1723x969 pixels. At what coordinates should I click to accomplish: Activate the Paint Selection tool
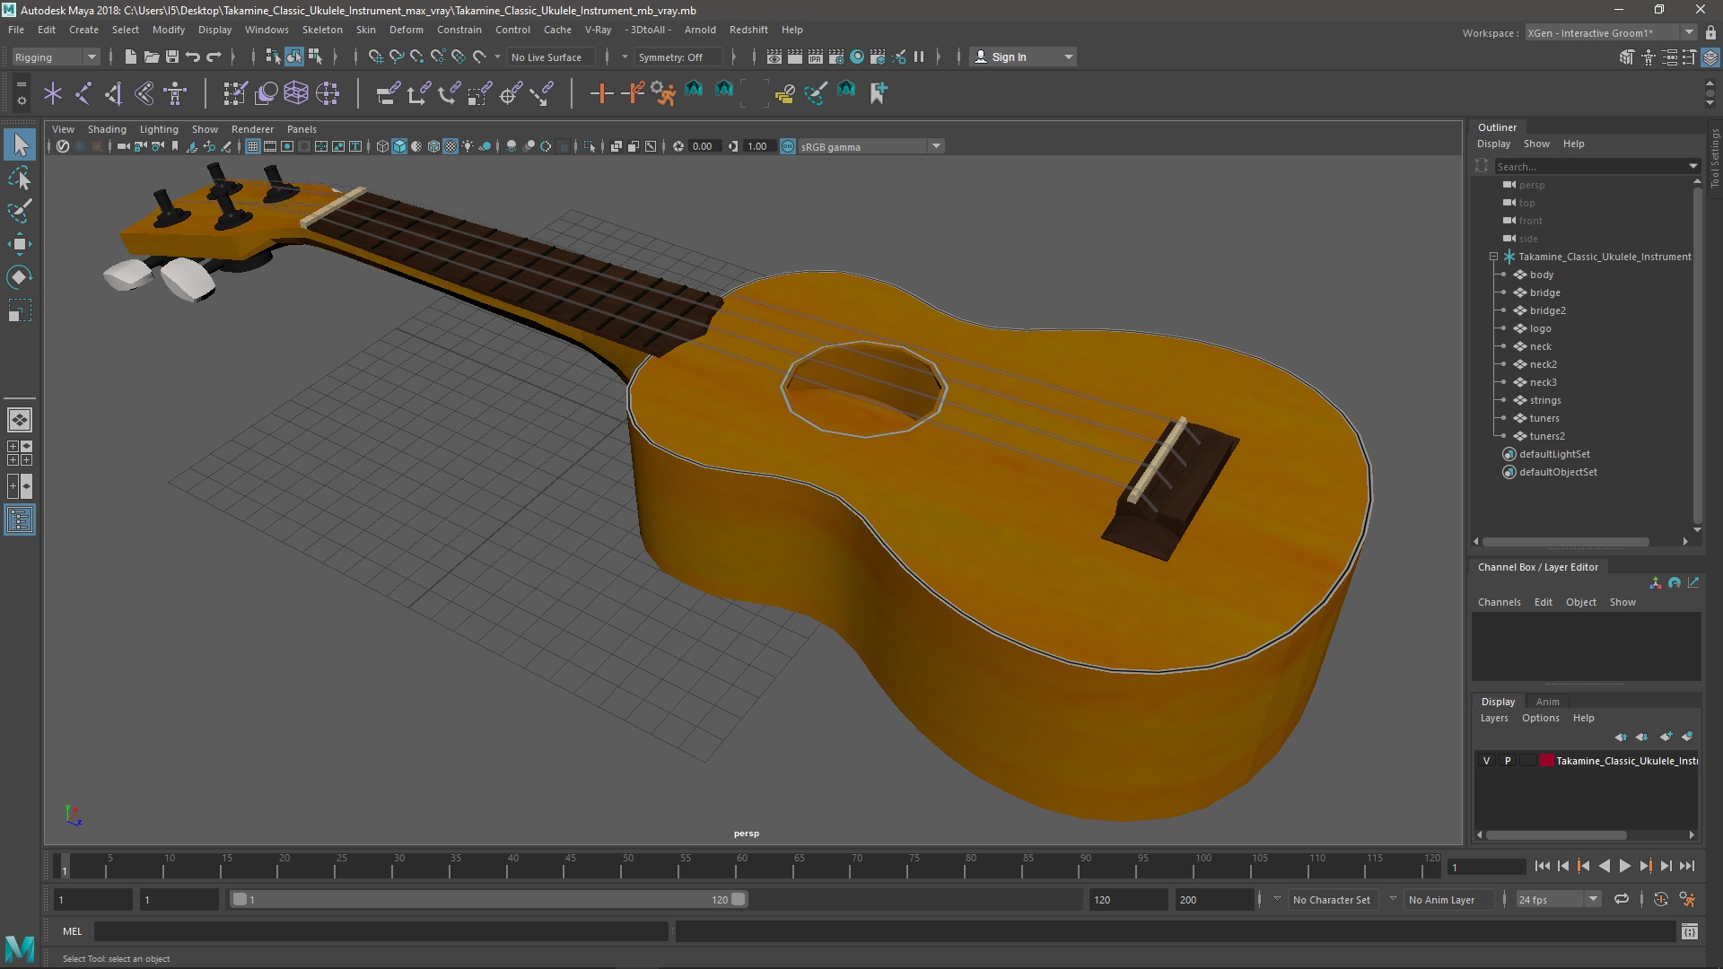coord(20,211)
